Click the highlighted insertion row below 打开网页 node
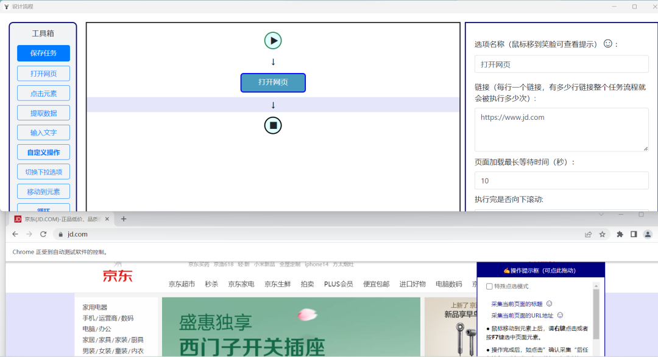This screenshot has width=658, height=357. 273,105
